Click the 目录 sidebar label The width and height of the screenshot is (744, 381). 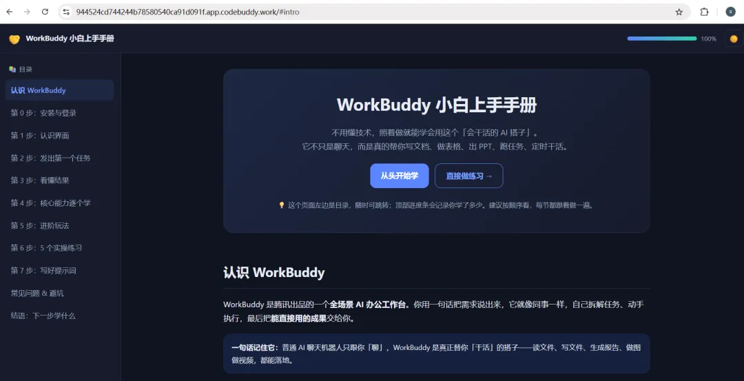click(x=25, y=70)
